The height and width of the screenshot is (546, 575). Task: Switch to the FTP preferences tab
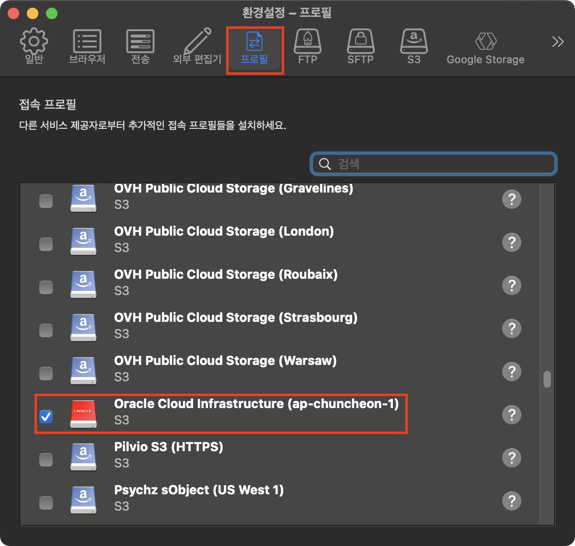pyautogui.click(x=308, y=47)
